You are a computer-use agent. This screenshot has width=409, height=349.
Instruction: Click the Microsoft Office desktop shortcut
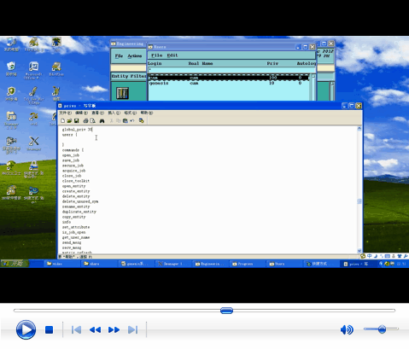[x=33, y=70]
